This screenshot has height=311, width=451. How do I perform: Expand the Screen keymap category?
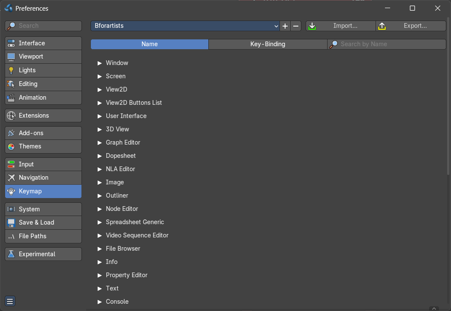tap(99, 76)
